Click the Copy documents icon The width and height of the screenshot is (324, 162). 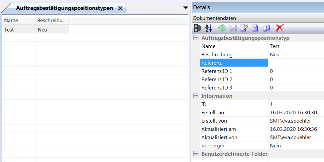(267, 28)
